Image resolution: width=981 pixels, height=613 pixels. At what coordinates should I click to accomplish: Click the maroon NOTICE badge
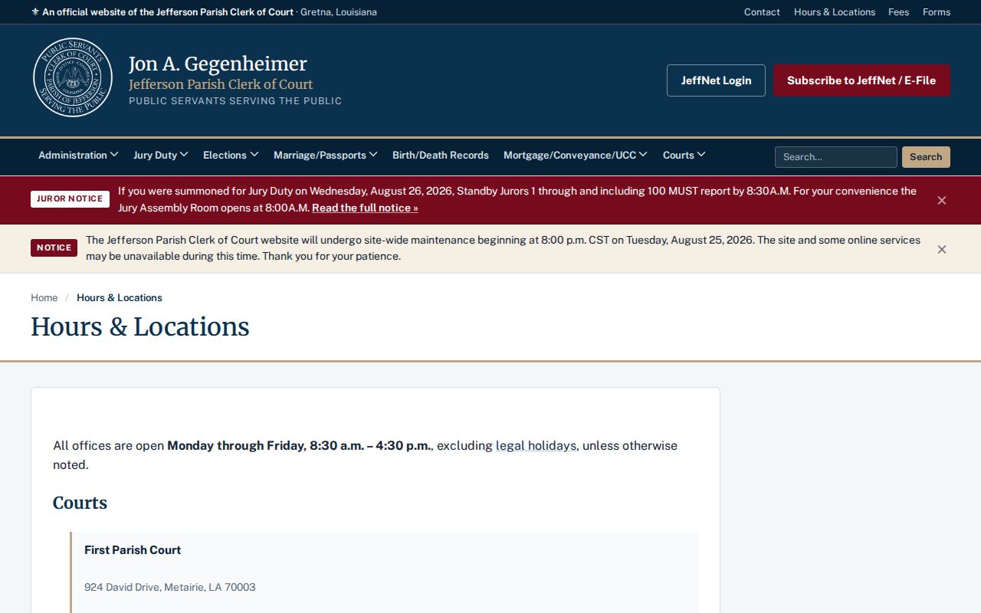pos(54,248)
